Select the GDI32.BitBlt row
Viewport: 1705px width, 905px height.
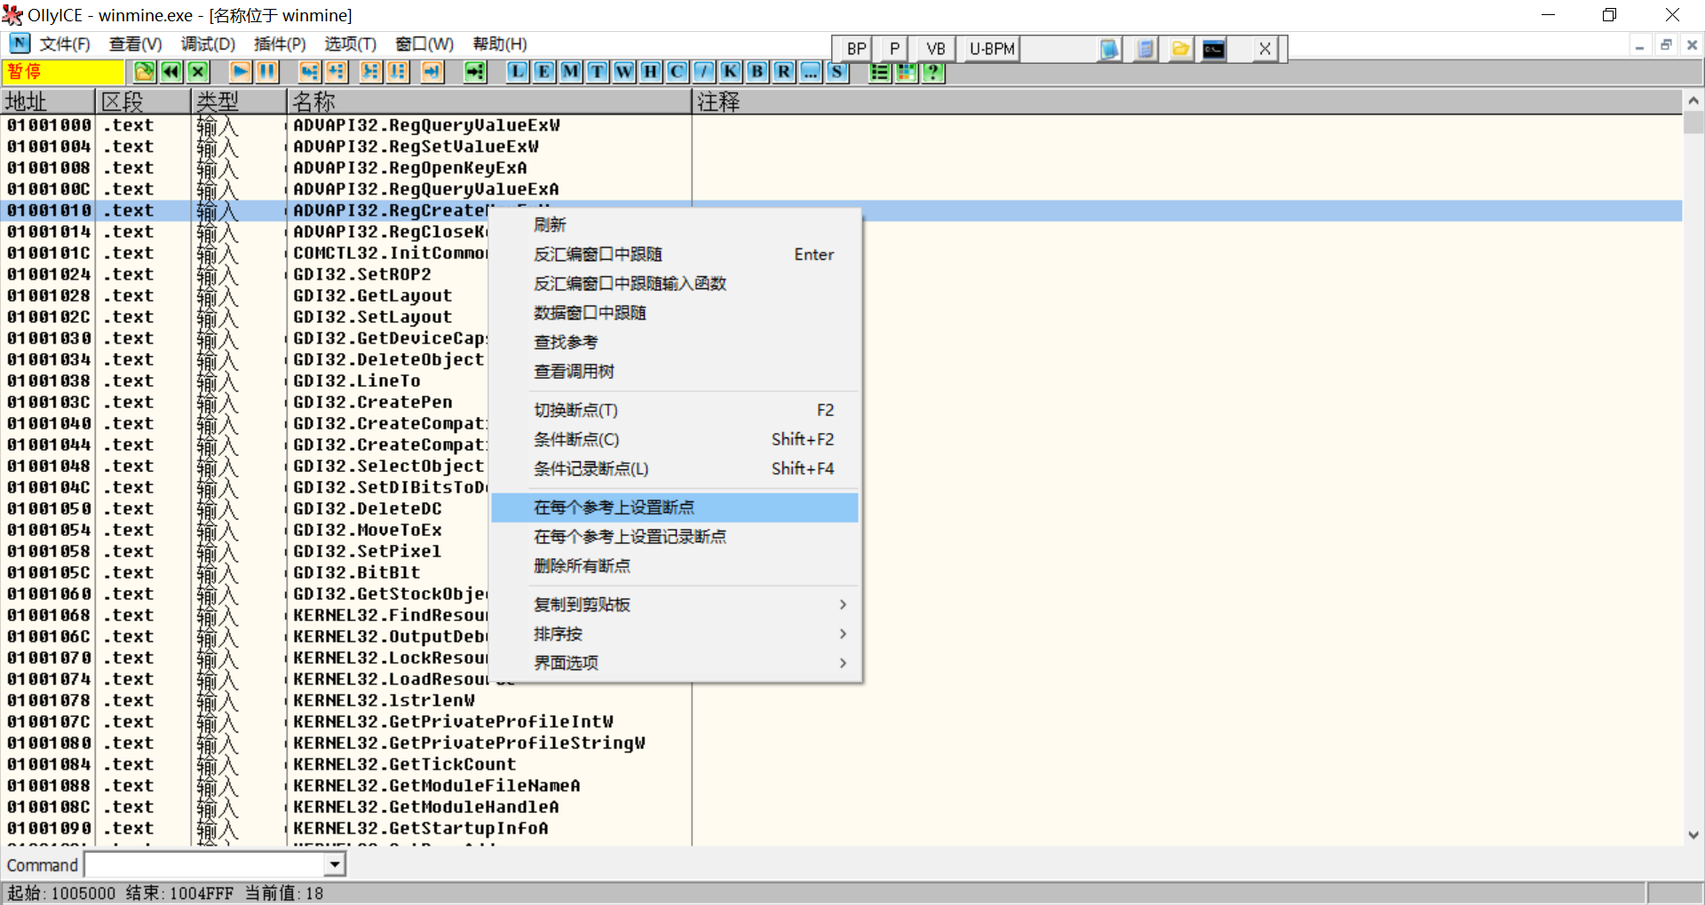click(841, 572)
